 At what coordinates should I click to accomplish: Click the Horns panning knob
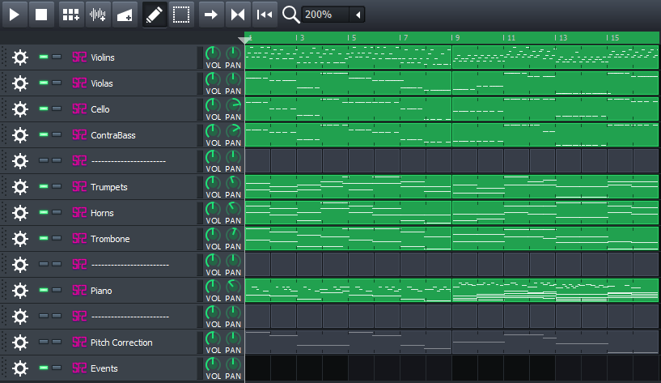(233, 209)
